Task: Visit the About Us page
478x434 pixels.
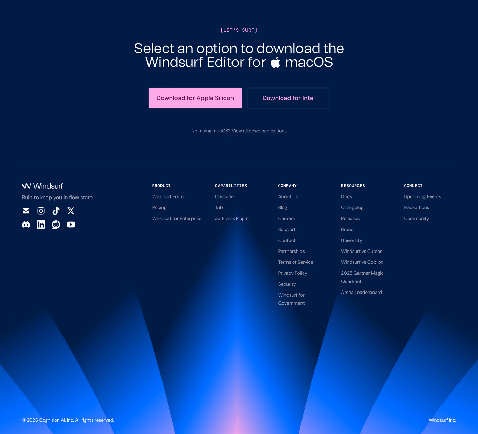Action: [288, 196]
